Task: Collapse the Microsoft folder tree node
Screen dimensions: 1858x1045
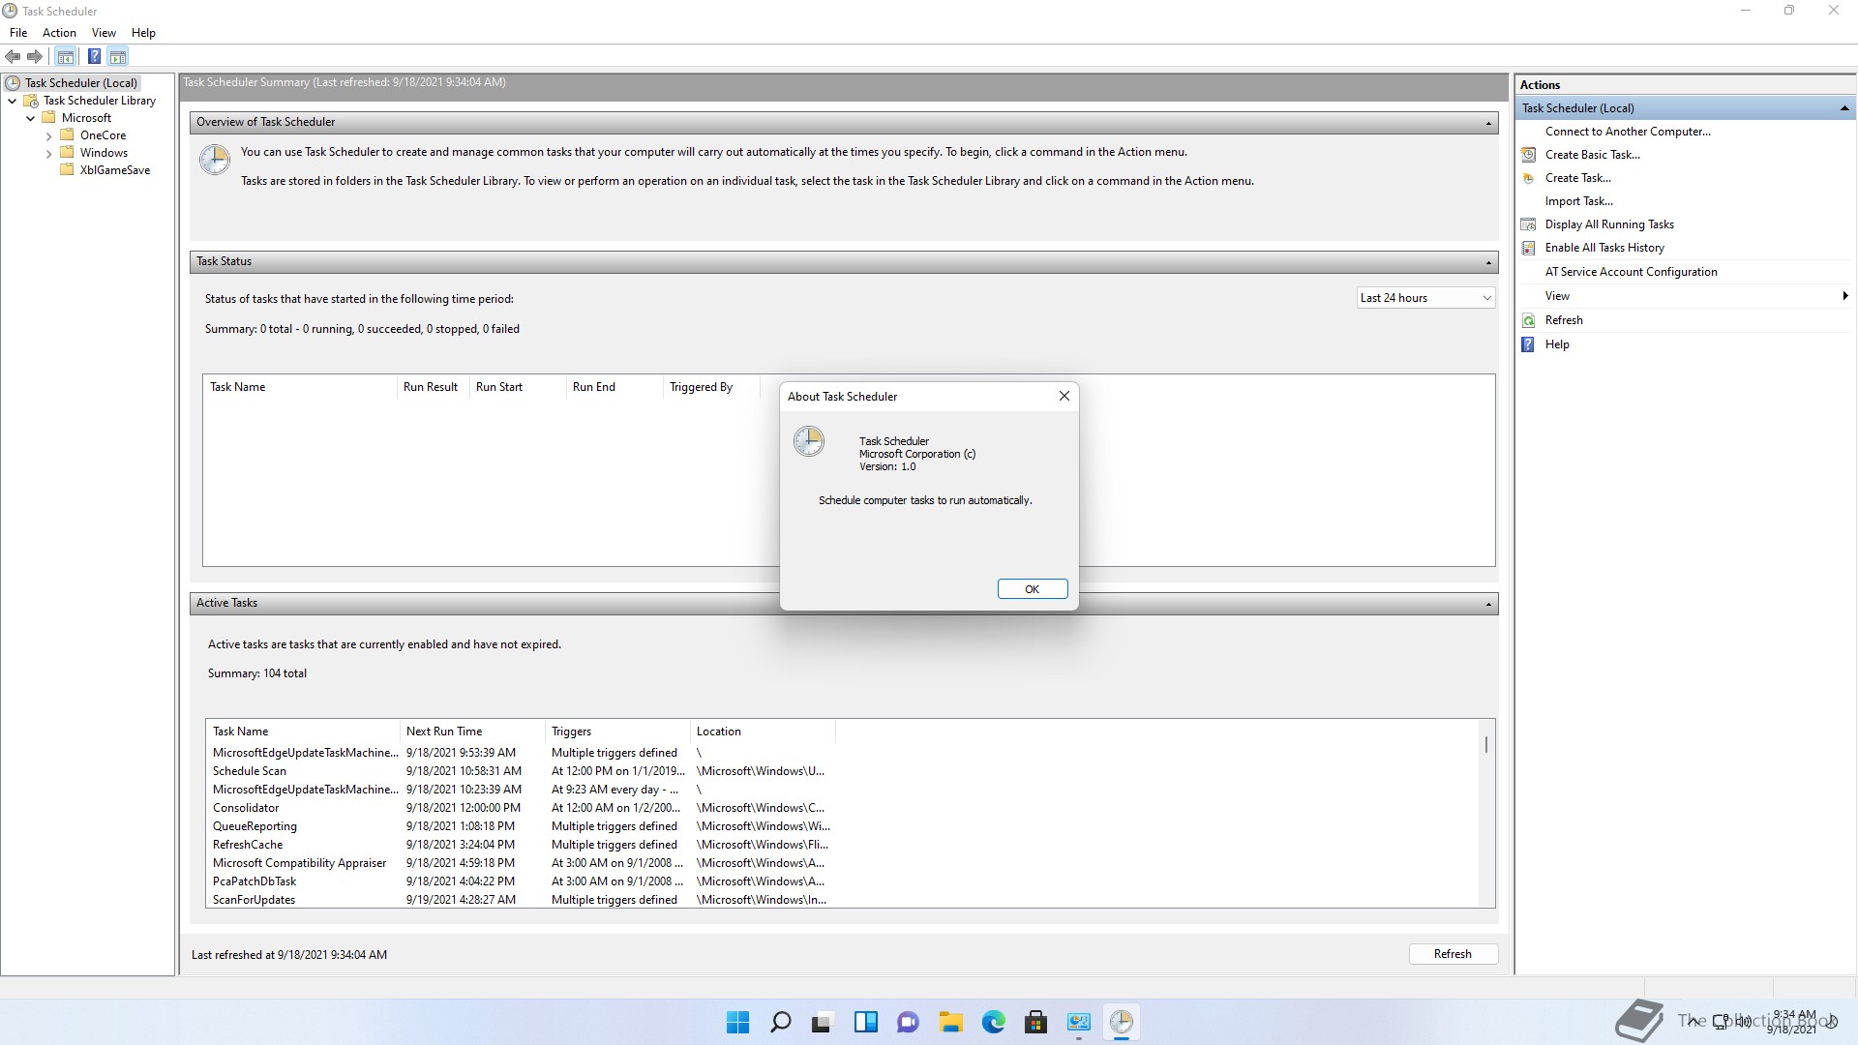Action: (30, 118)
